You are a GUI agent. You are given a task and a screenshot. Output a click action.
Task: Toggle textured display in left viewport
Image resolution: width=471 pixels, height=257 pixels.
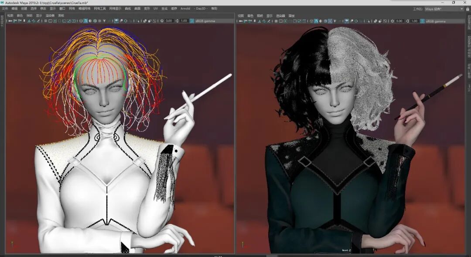(99, 21)
